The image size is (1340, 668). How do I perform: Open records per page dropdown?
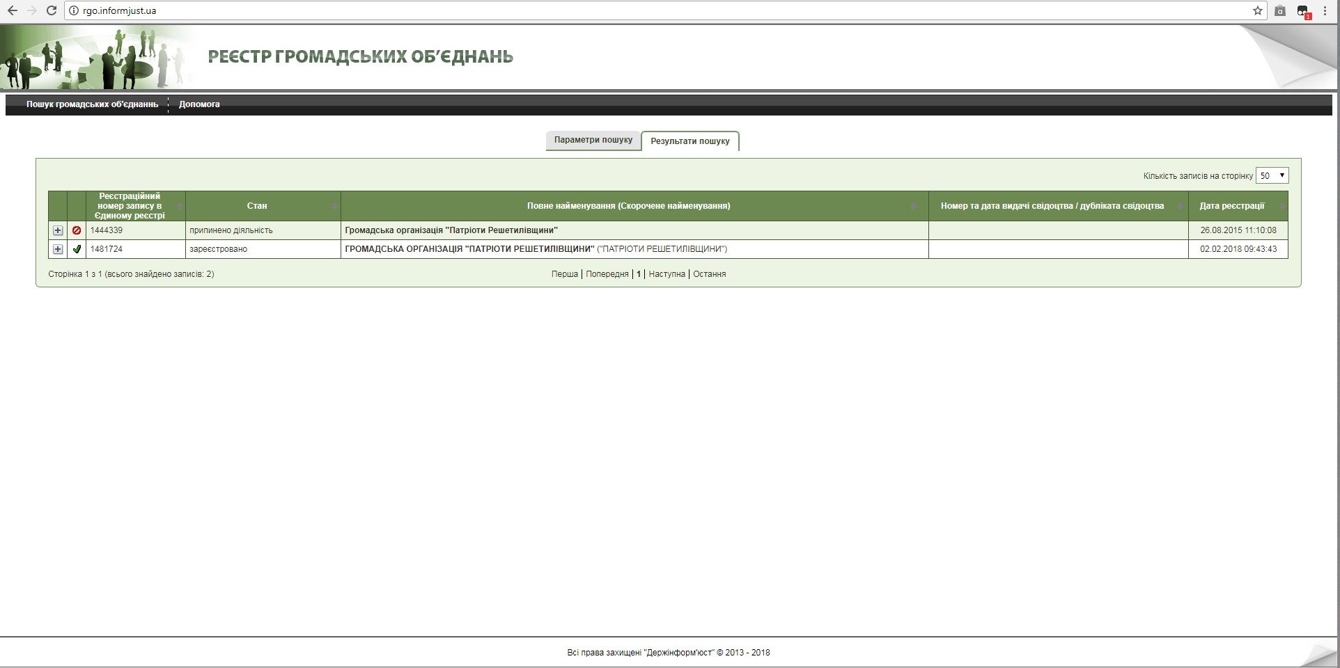point(1271,176)
